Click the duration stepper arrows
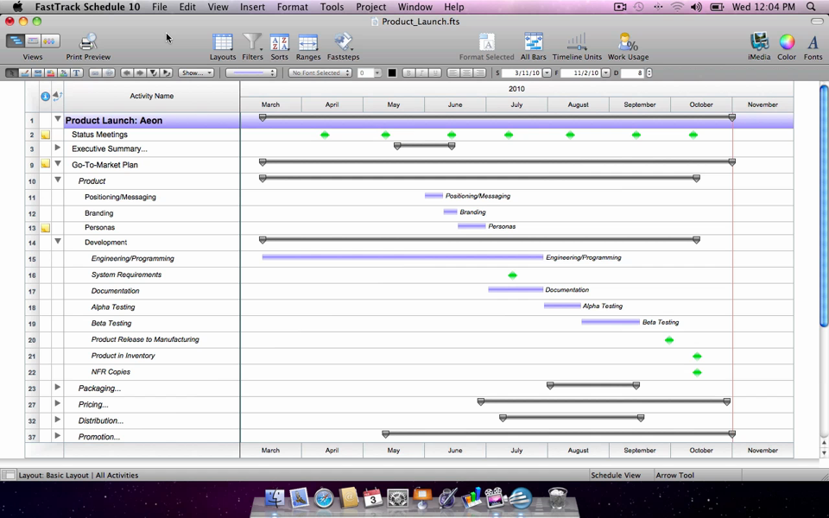Viewport: 829px width, 518px height. click(649, 73)
